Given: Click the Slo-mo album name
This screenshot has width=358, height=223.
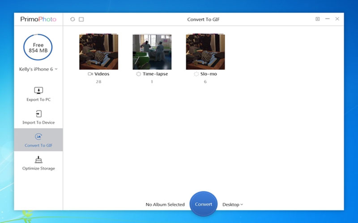Looking at the screenshot, I should click(x=209, y=74).
